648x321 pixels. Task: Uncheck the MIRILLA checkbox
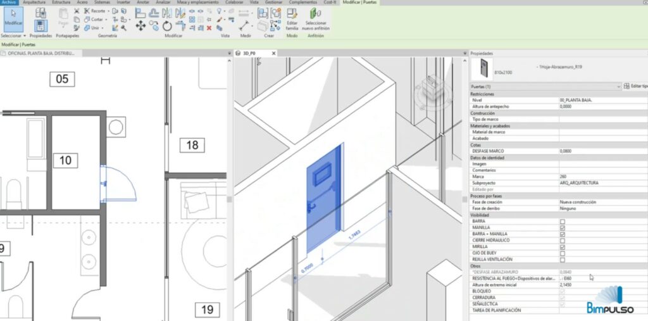point(562,247)
